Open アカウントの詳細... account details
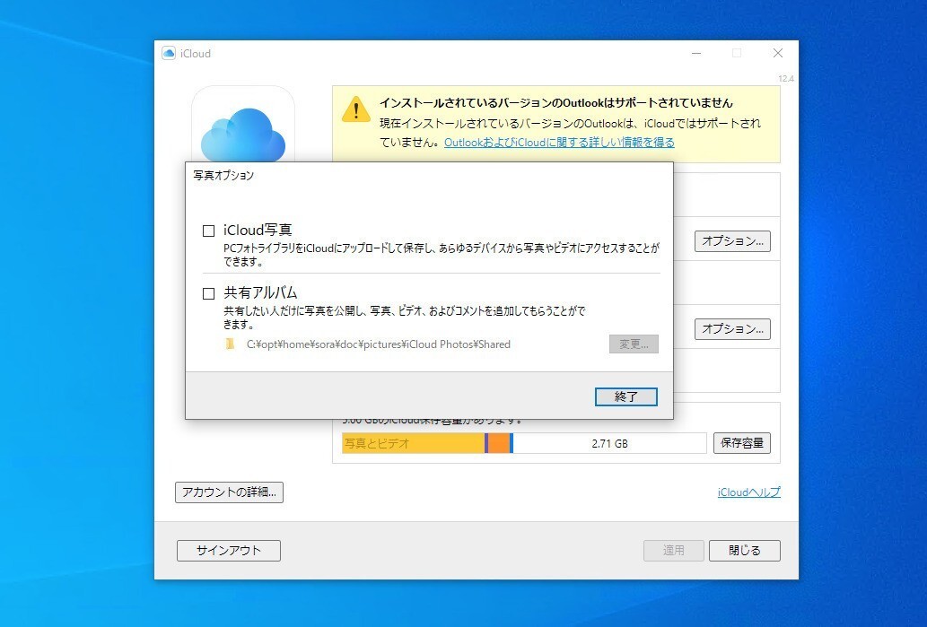This screenshot has height=627, width=927. coord(230,492)
